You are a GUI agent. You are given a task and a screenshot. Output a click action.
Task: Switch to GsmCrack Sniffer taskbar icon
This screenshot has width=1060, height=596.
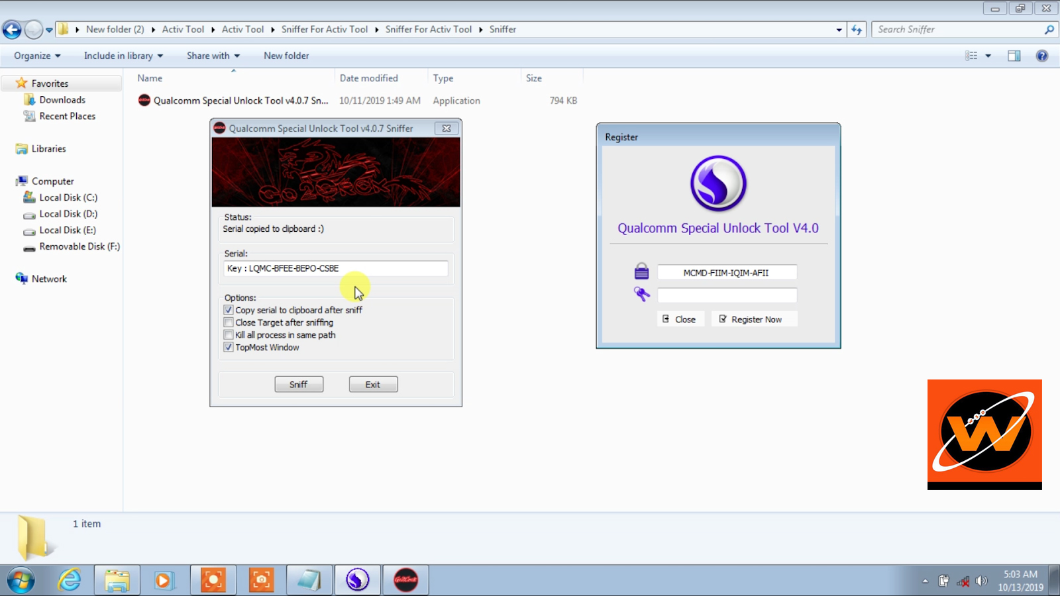405,580
